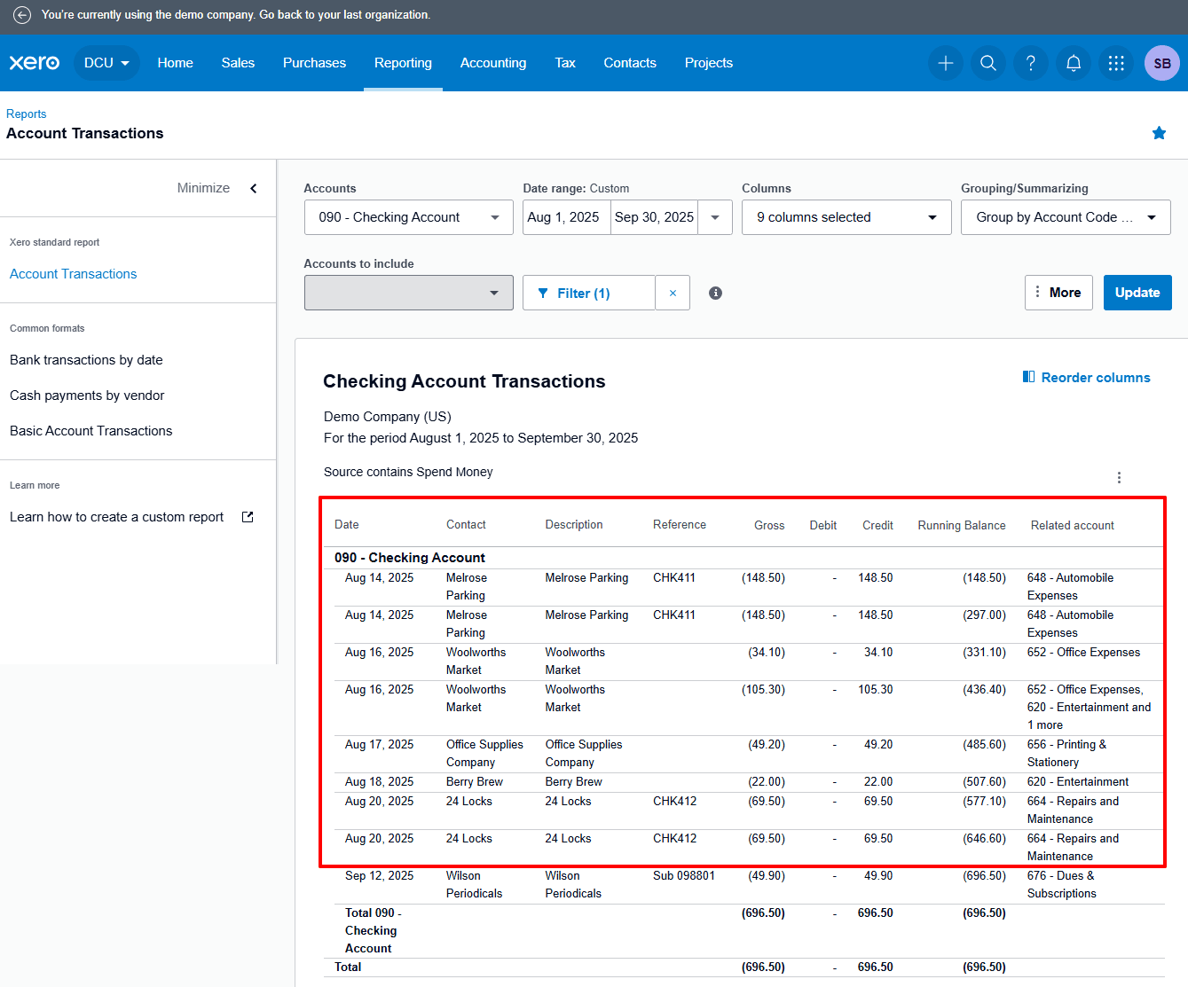
Task: Open the apps grid menu
Action: point(1115,63)
